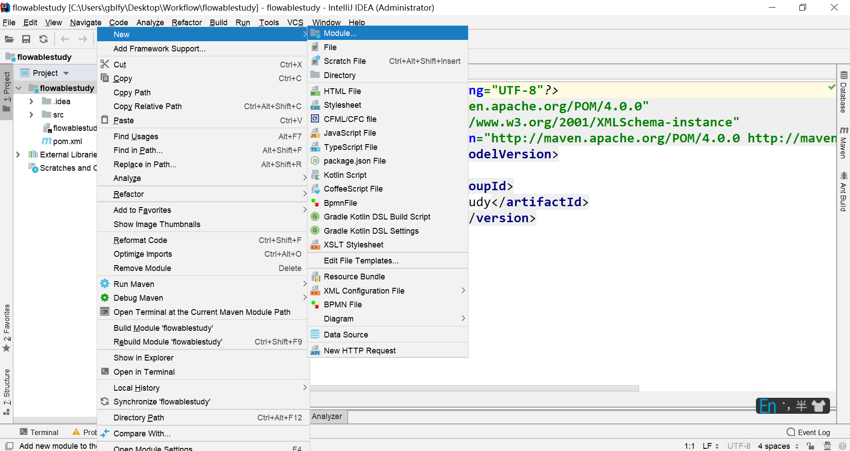Image resolution: width=850 pixels, height=451 pixels.
Task: Click the Open folder toolbar icon
Action: click(x=9, y=39)
